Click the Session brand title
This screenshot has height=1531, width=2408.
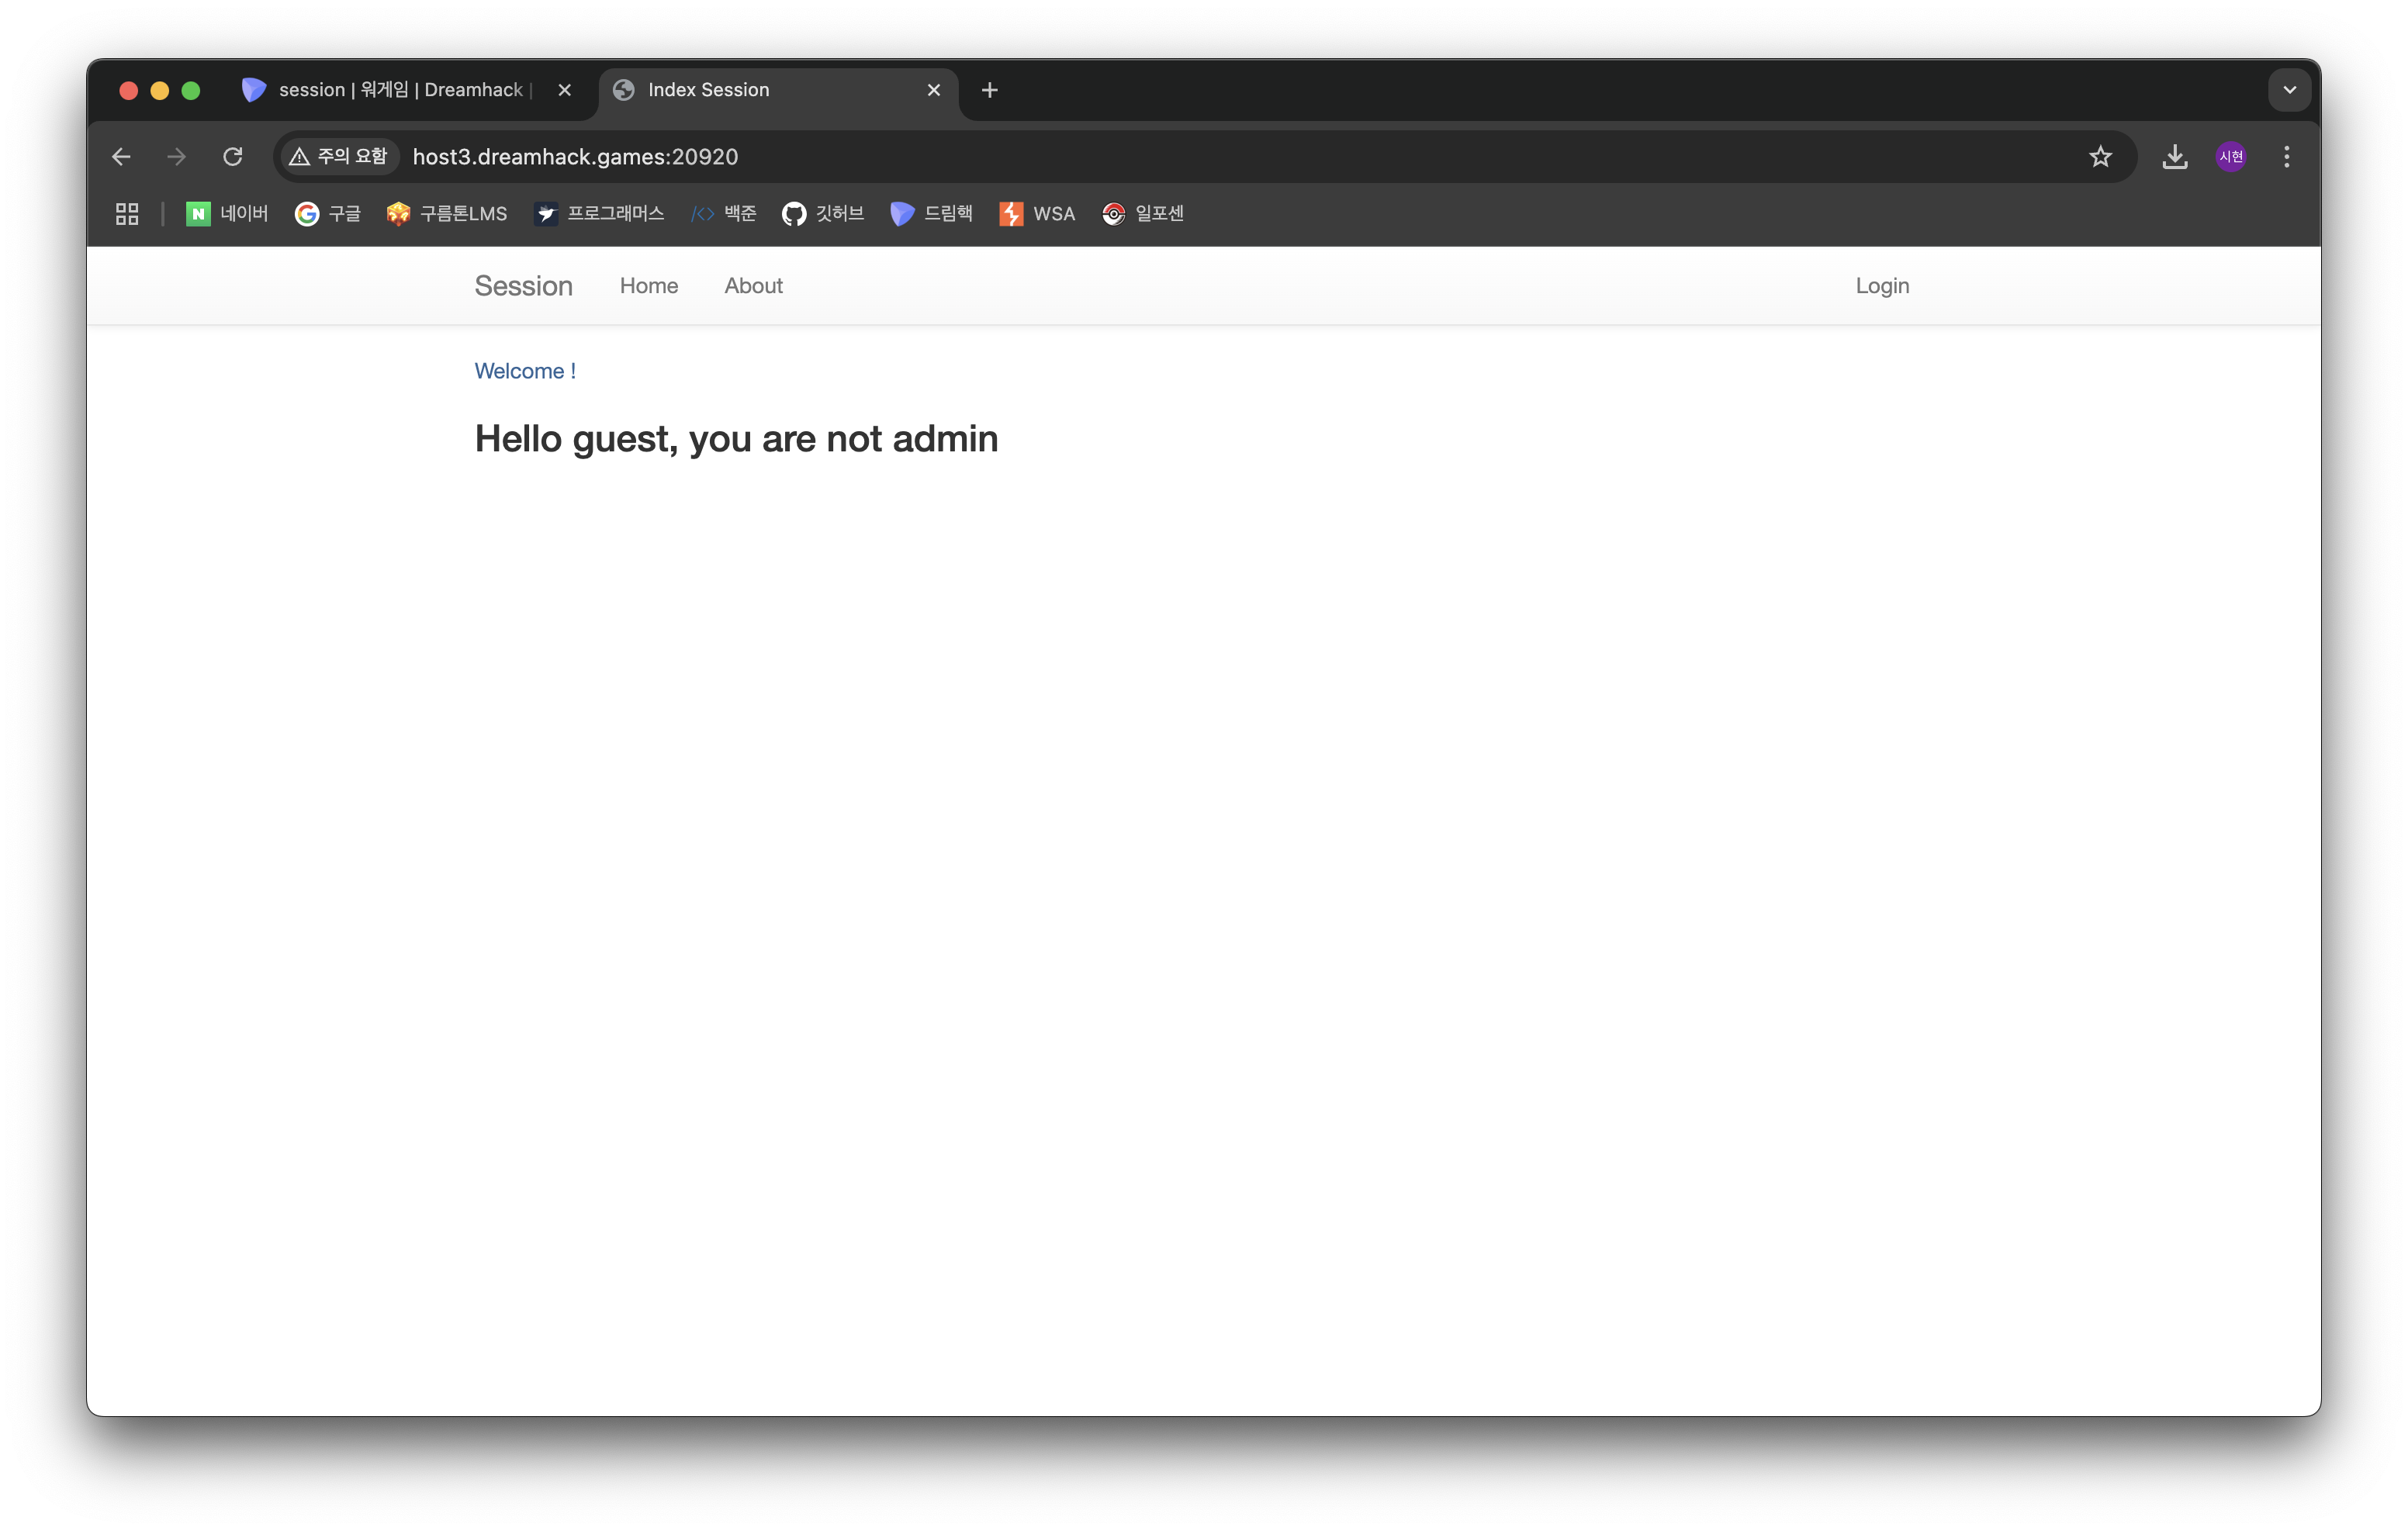tap(523, 286)
